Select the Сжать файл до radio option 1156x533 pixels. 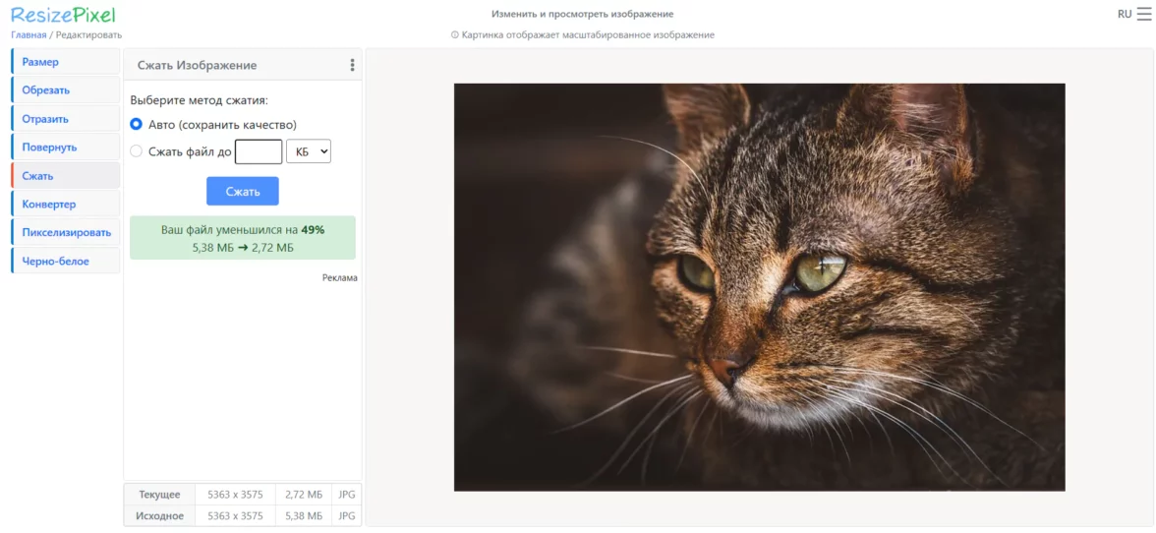(137, 151)
